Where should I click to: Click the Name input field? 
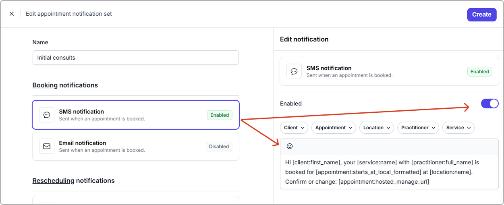[136, 58]
